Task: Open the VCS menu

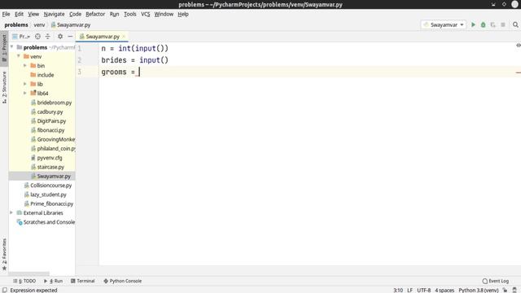Action: coord(145,14)
